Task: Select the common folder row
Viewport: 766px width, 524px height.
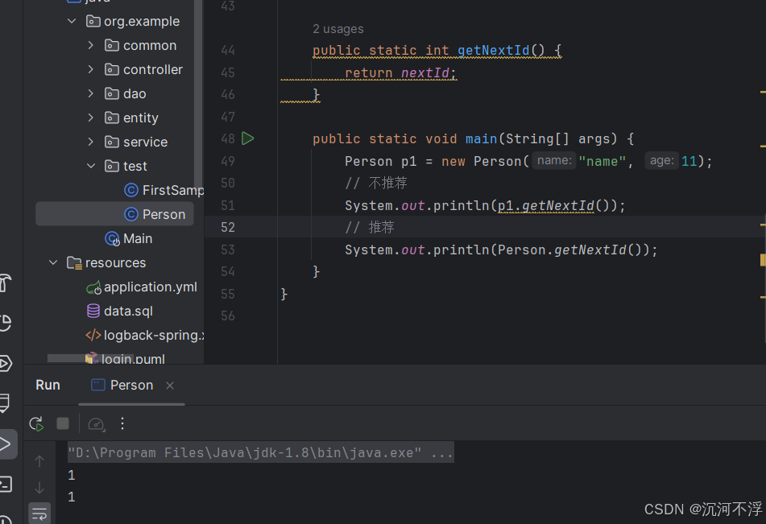Action: (140, 45)
